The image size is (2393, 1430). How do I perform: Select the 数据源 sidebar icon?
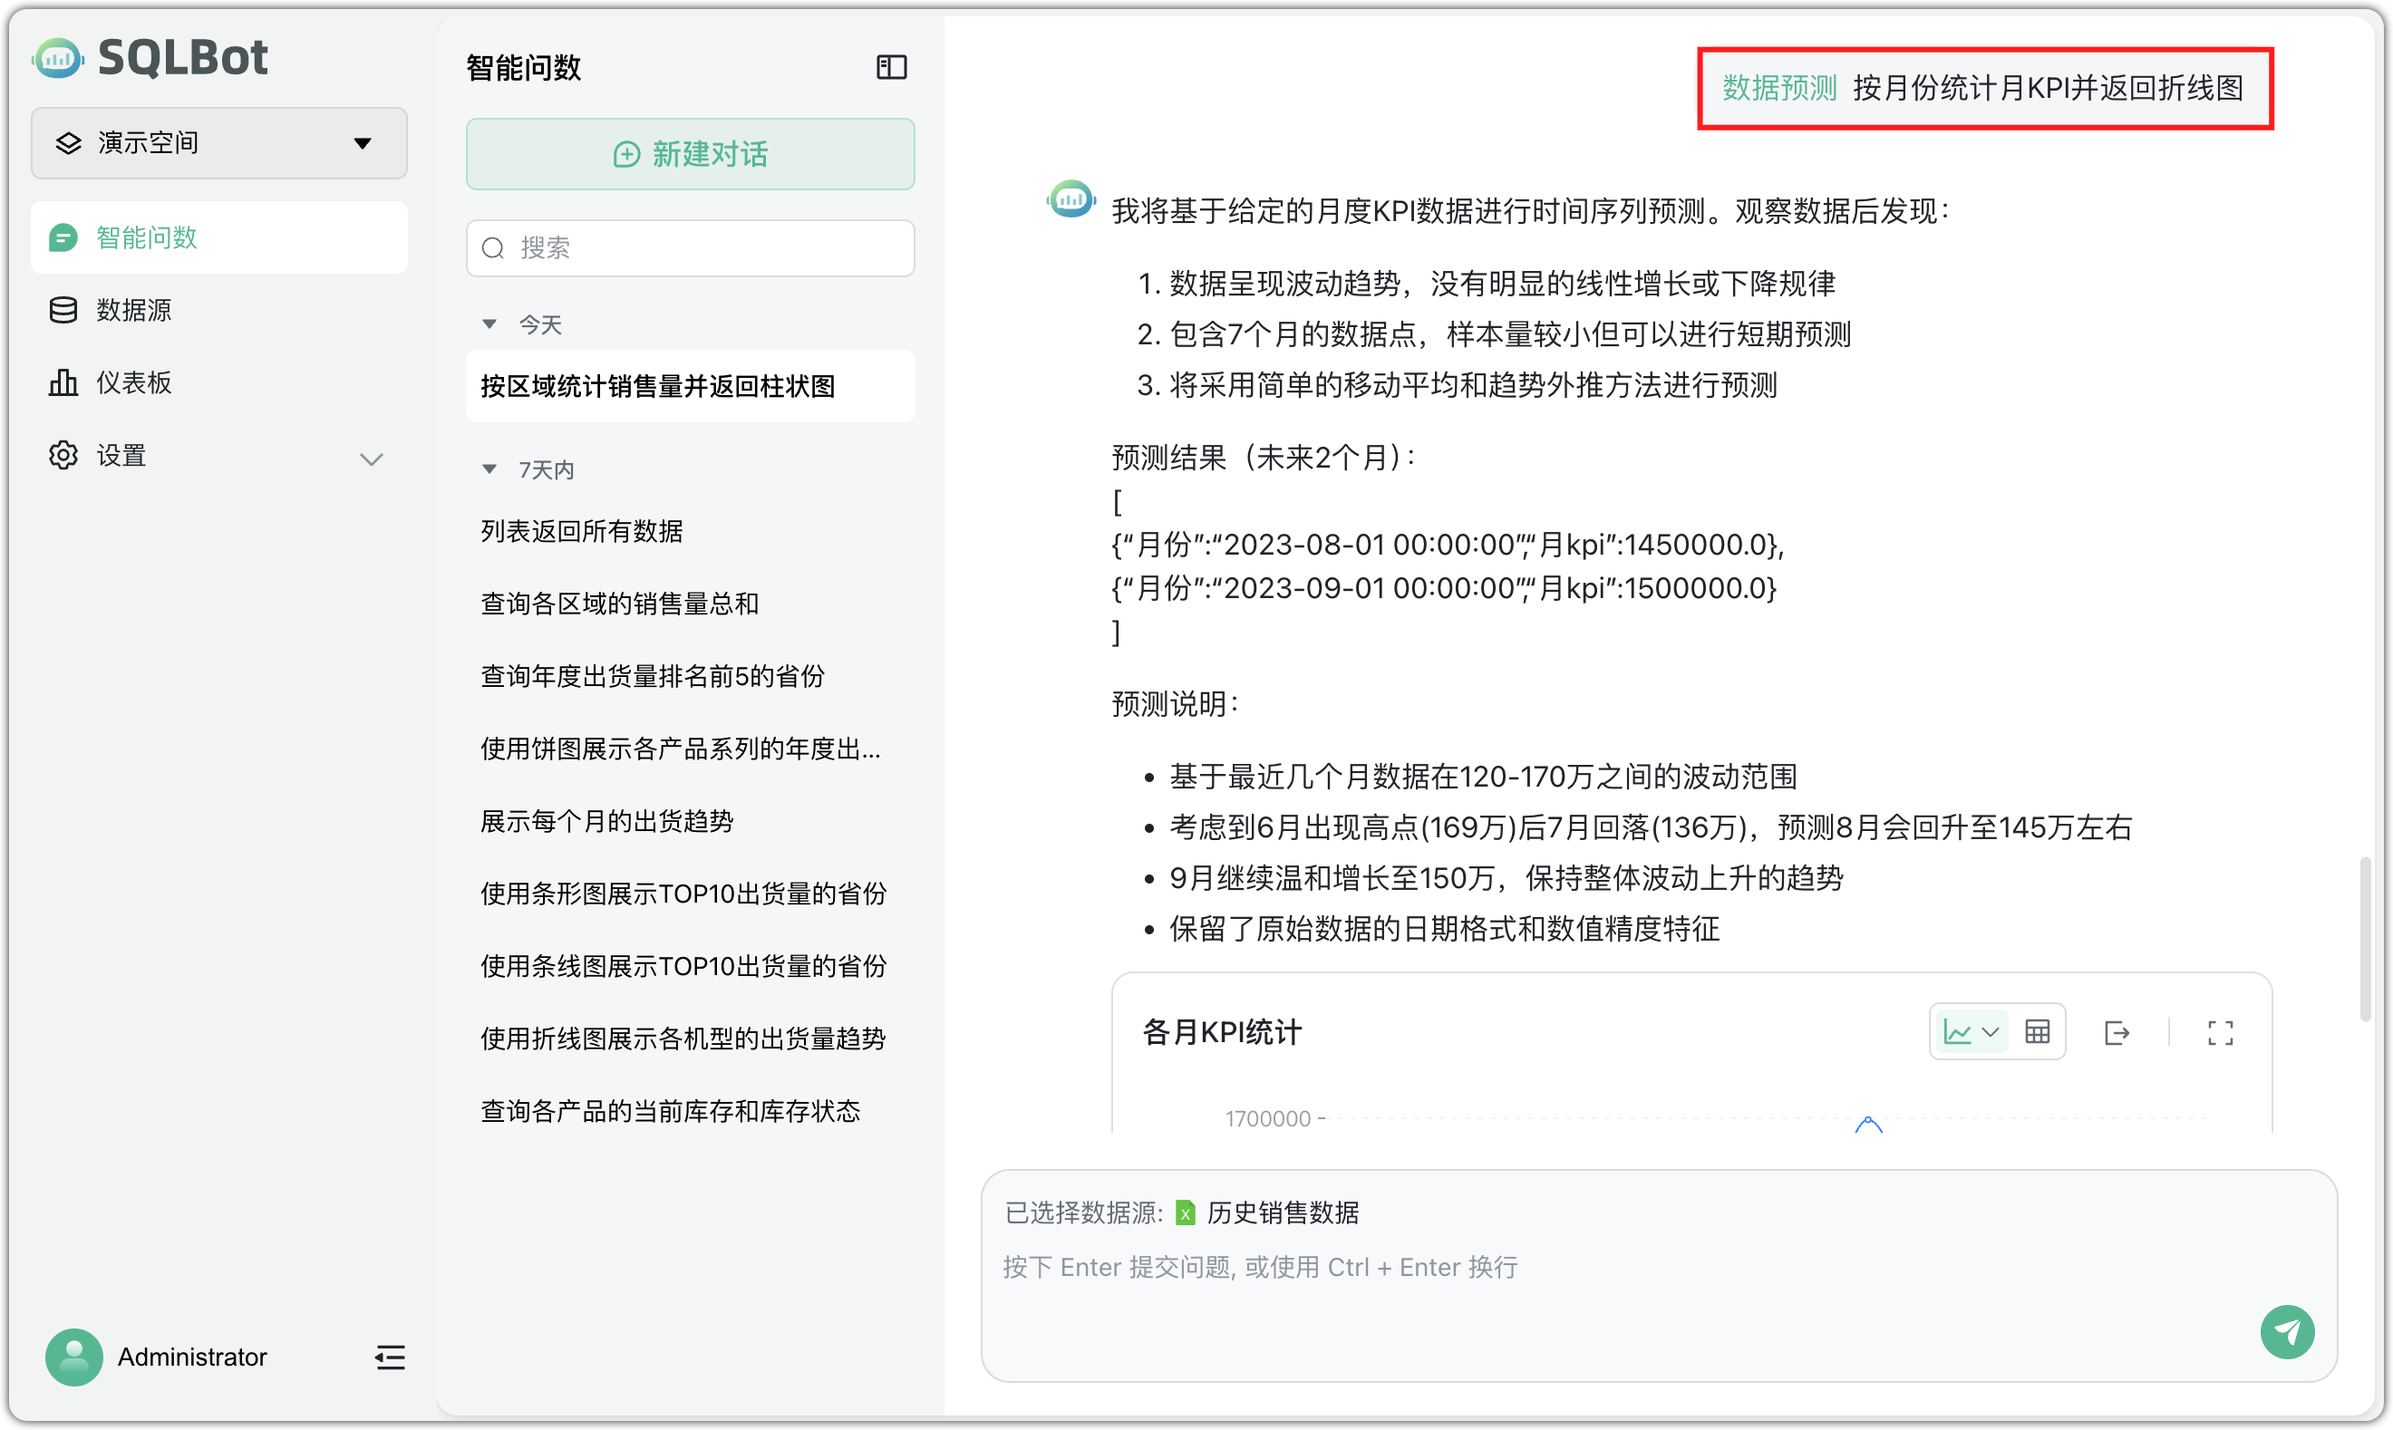tap(62, 309)
